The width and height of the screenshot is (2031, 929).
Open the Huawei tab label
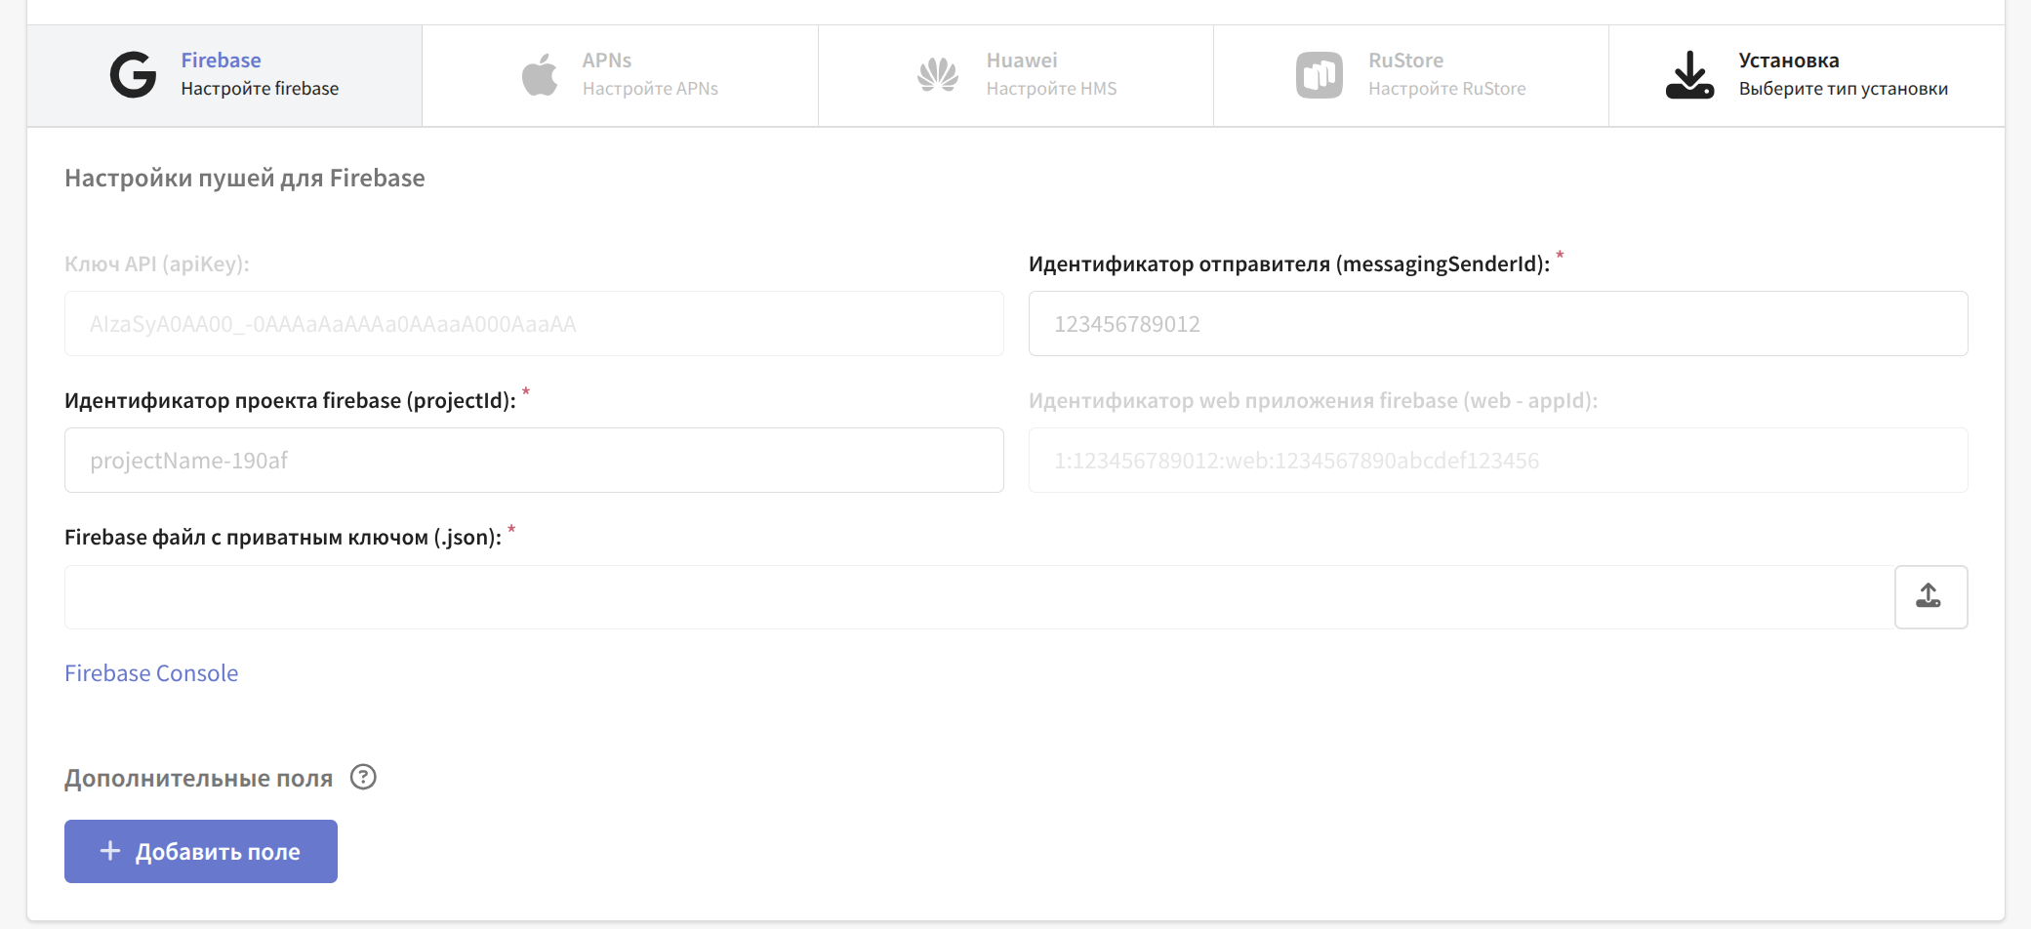(1021, 61)
